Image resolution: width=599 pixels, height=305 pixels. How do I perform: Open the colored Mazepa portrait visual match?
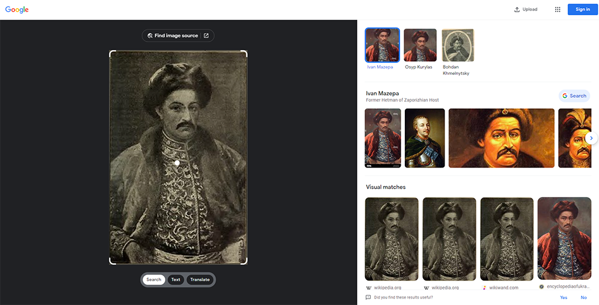coord(564,238)
